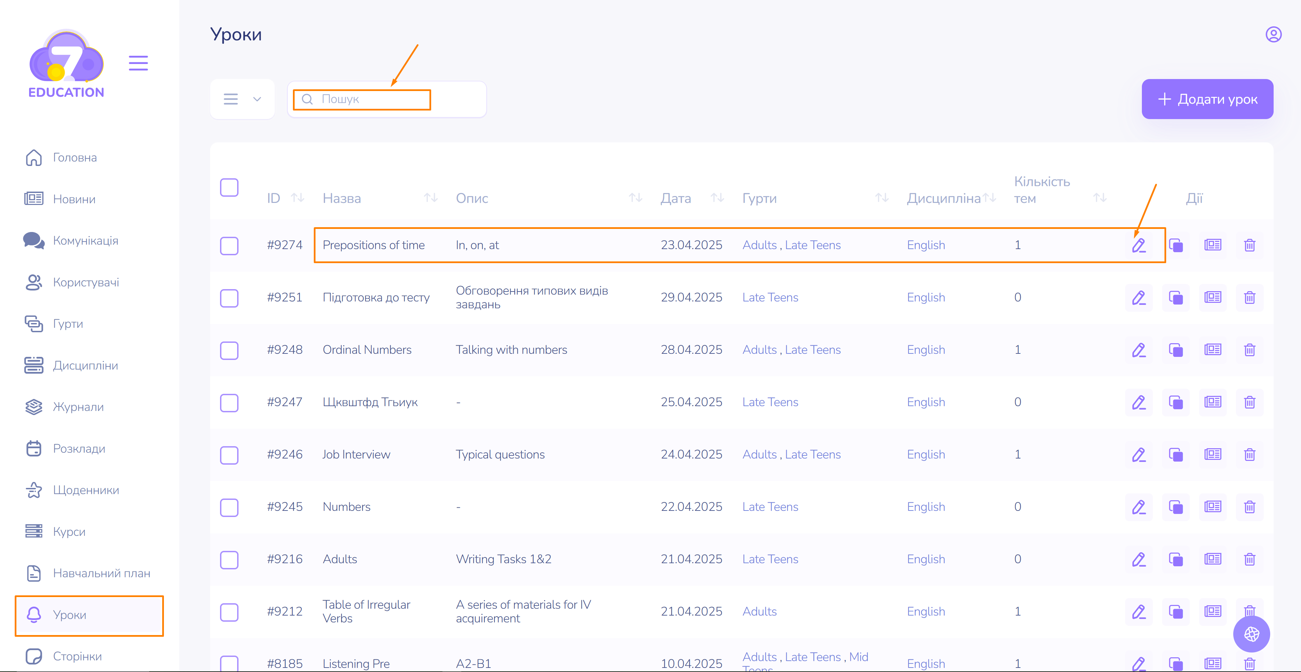
Task: Click edit pencil for Prepositions of time lesson
Action: (1138, 245)
